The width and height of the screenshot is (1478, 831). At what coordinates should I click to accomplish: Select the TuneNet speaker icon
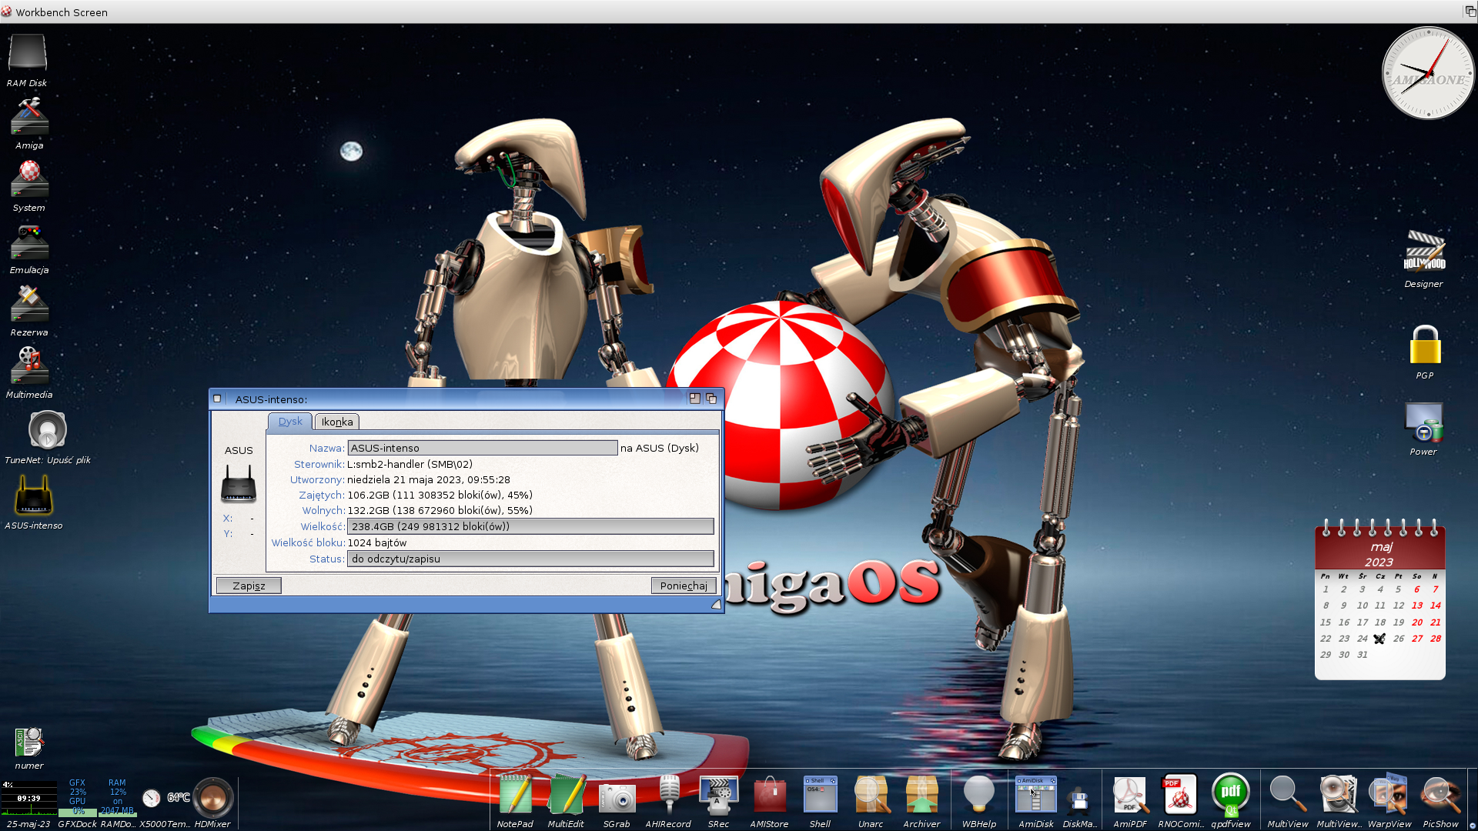click(48, 429)
